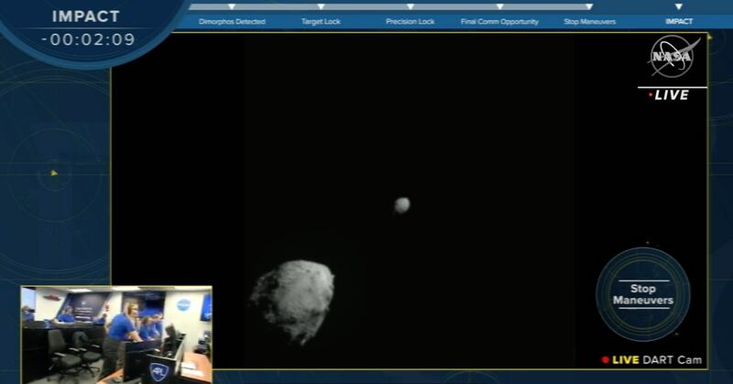733x384 pixels.
Task: Click the small Dimorphos moonlet in the feed
Action: pyautogui.click(x=401, y=205)
